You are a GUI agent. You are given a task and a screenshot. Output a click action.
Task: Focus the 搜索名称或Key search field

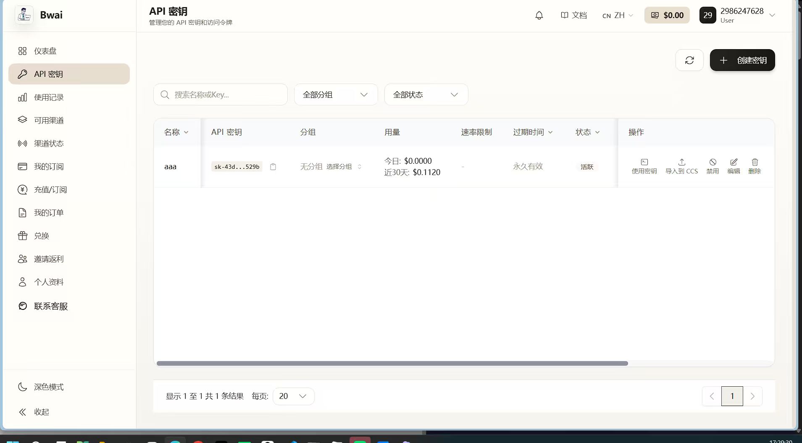(221, 94)
